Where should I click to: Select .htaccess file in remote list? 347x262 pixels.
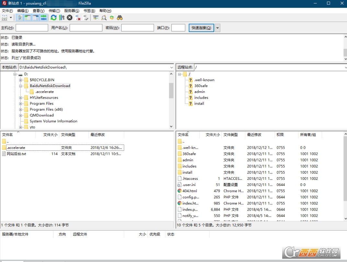190,179
